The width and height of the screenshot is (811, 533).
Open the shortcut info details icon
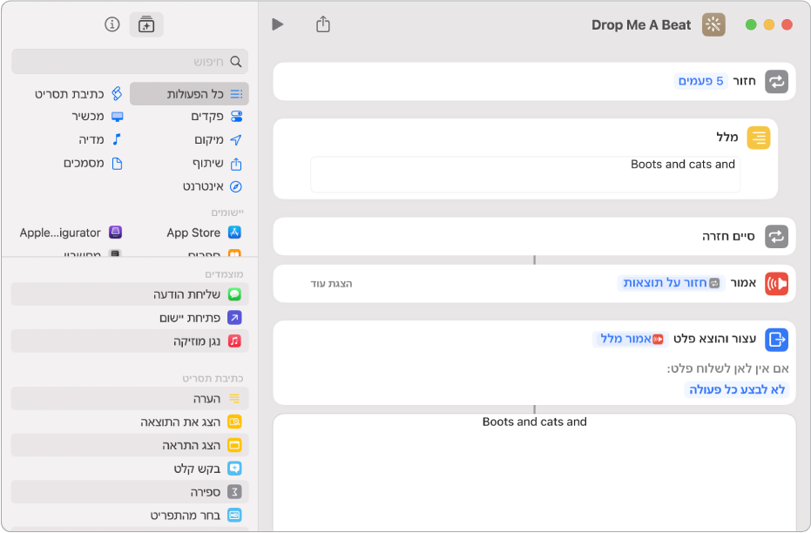pos(112,24)
